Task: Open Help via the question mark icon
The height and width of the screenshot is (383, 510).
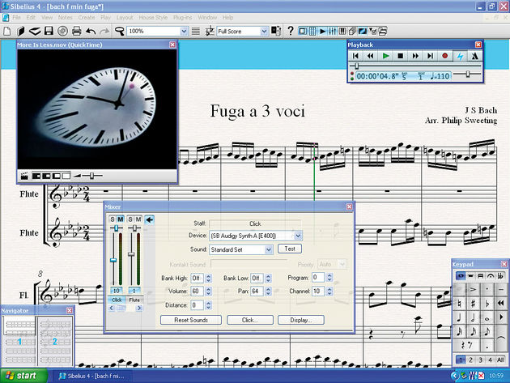Action: 290,31
